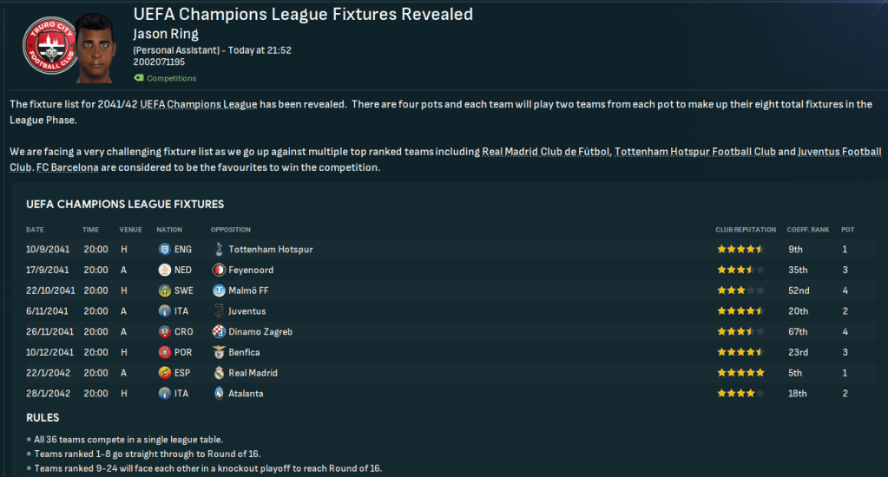Screen dimensions: 888x477
Task: Open Real Madrid Club de Fútbol link
Action: click(x=546, y=152)
